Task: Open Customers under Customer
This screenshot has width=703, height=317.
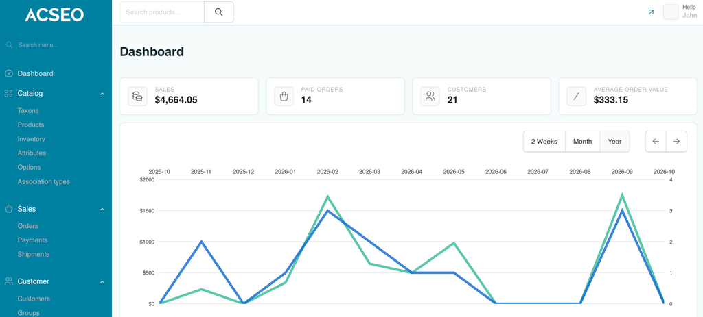Action: [34, 299]
